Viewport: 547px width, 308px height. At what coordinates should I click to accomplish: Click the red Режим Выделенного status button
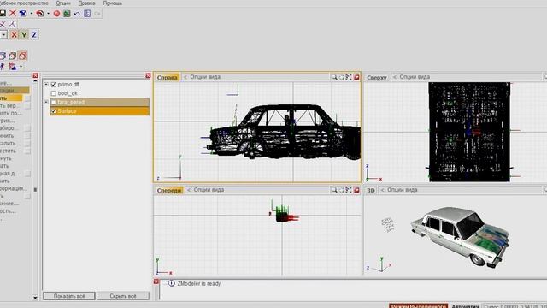point(418,305)
